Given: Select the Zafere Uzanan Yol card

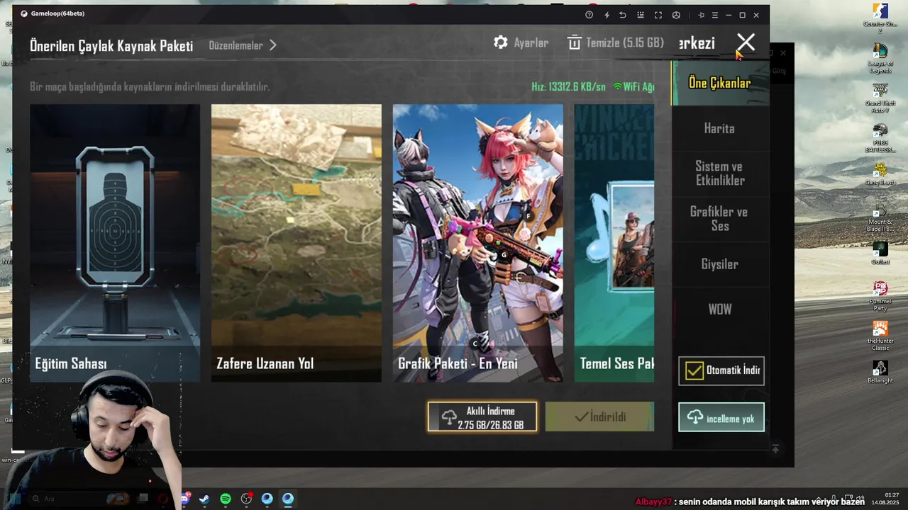Looking at the screenshot, I should (x=297, y=243).
